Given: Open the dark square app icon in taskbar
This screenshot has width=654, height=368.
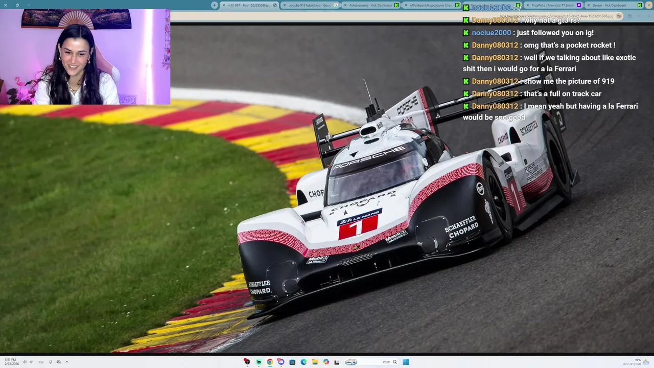Looking at the screenshot, I should (x=337, y=362).
